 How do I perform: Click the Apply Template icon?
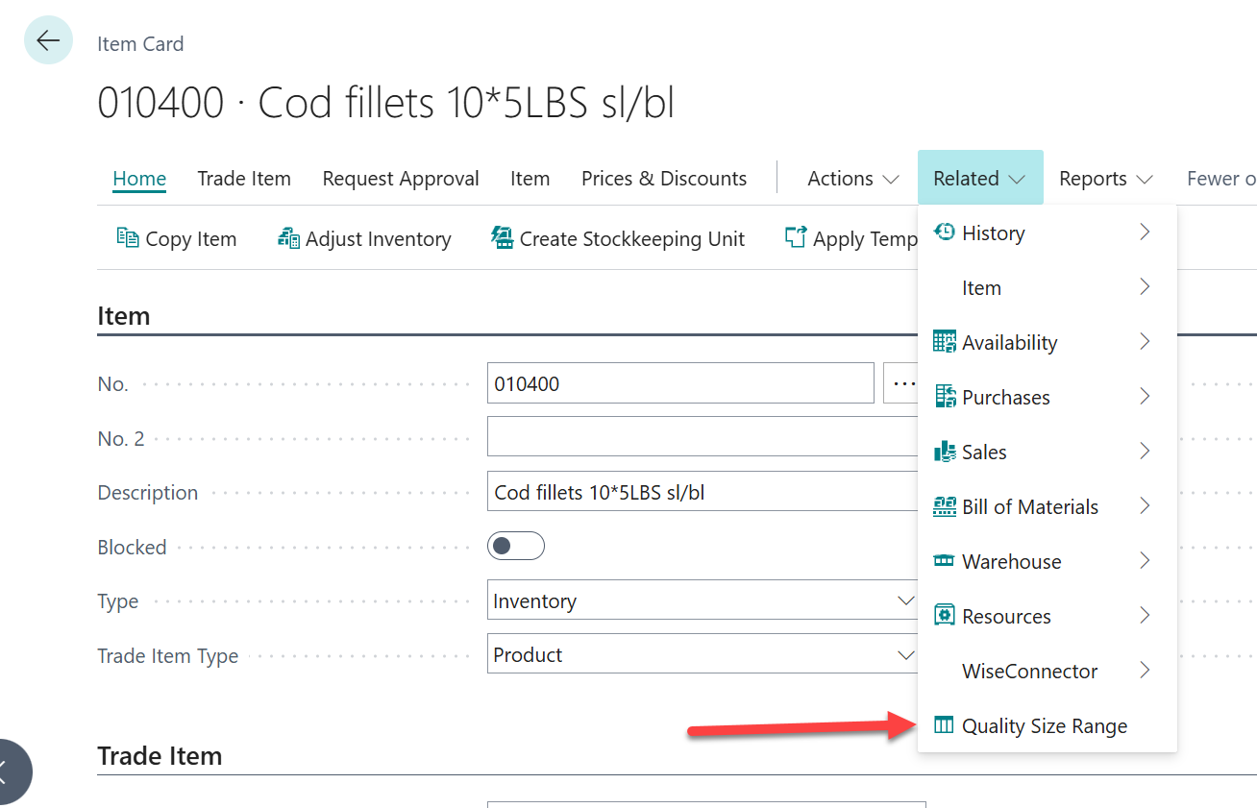796,238
